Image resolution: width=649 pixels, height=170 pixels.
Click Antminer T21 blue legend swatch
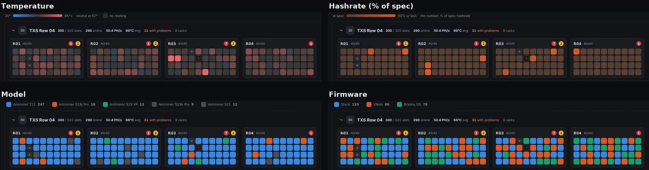point(9,104)
